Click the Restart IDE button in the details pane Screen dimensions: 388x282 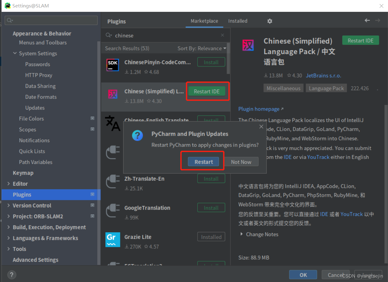360,40
